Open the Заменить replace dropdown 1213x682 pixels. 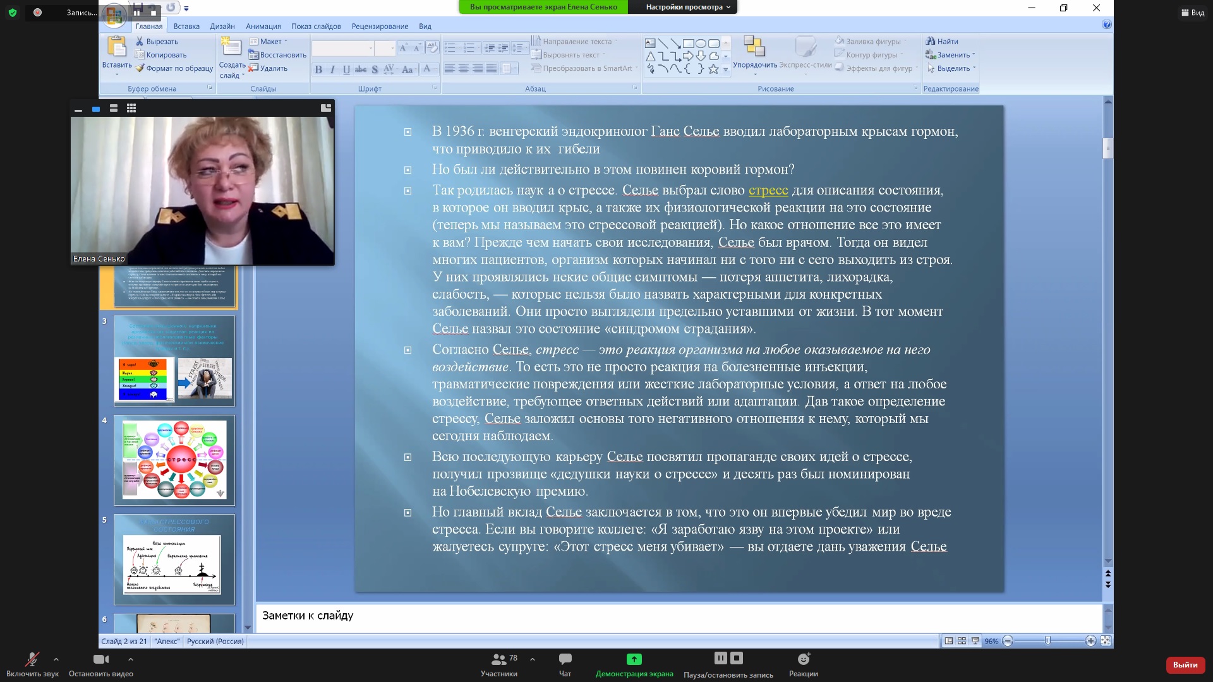[x=950, y=55]
